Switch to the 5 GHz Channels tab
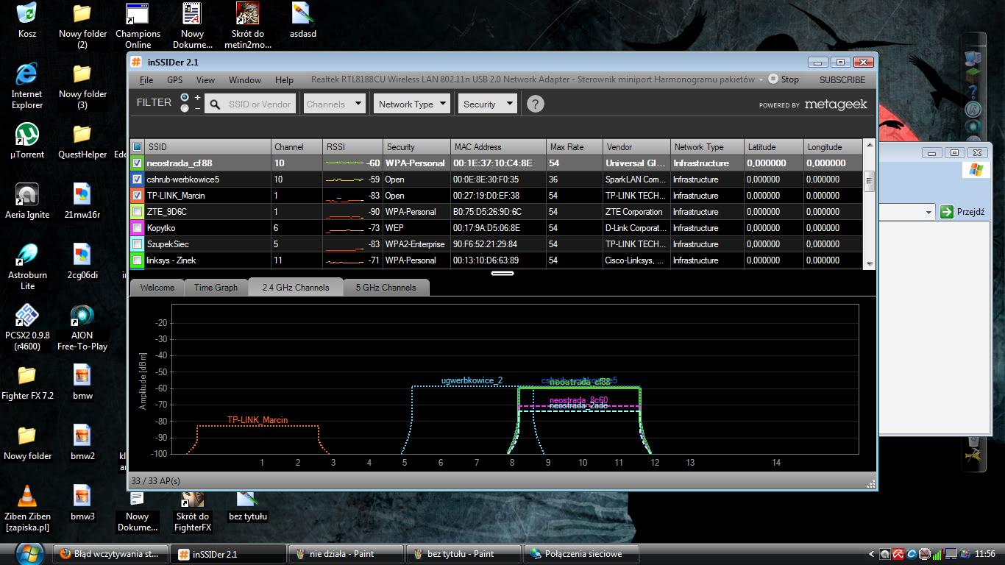The width and height of the screenshot is (1005, 565). 386,288
